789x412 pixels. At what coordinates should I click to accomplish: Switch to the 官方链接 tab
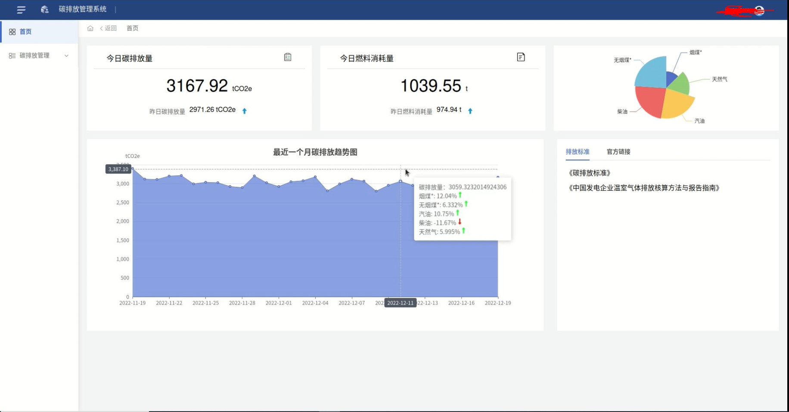click(x=618, y=152)
